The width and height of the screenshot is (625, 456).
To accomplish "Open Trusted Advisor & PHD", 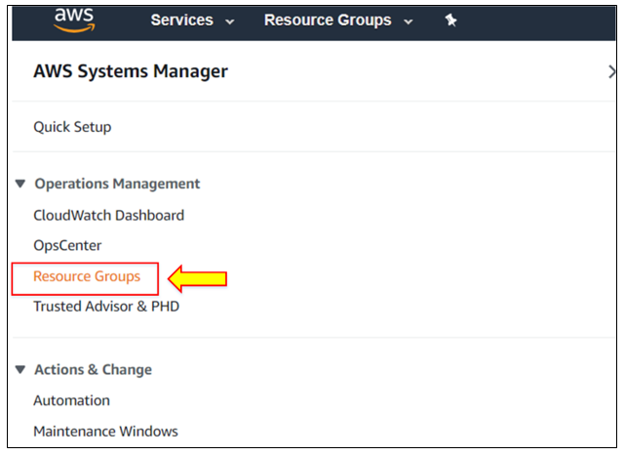I will (x=106, y=307).
